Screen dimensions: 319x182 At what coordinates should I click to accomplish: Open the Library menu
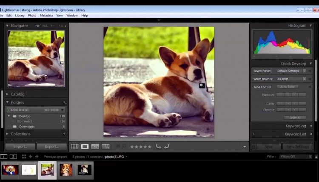(20, 15)
